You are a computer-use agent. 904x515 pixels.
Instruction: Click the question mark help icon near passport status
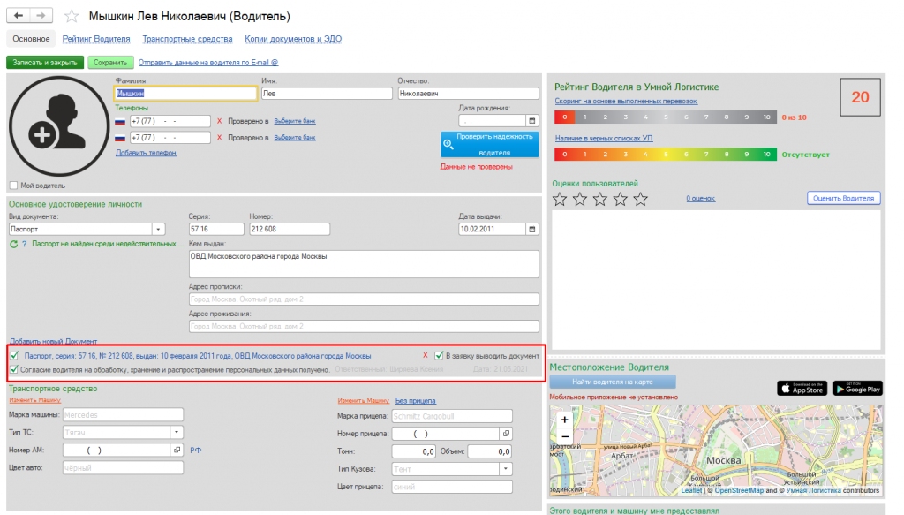point(24,244)
